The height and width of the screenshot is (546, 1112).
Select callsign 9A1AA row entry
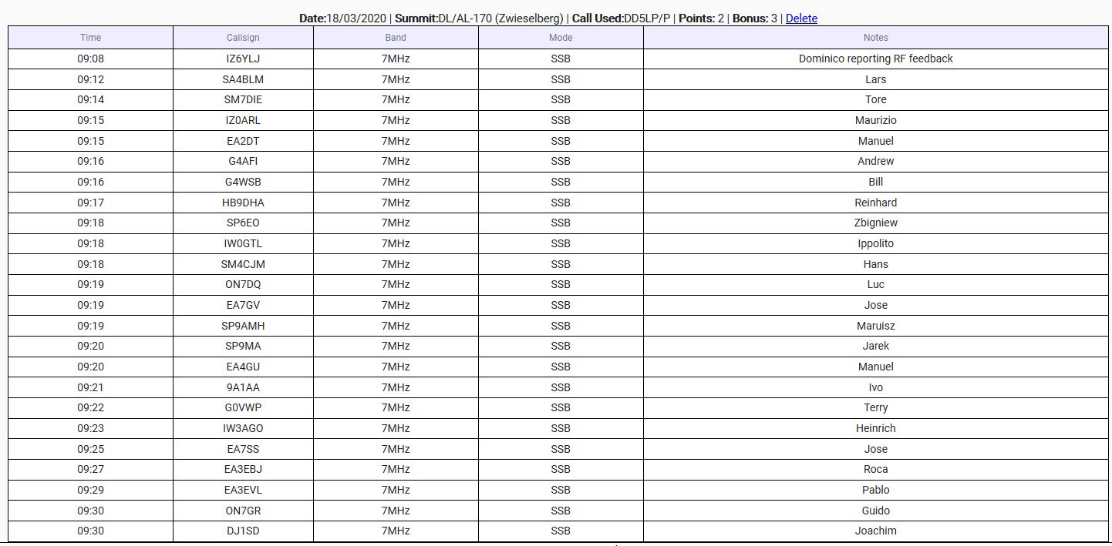coord(243,387)
